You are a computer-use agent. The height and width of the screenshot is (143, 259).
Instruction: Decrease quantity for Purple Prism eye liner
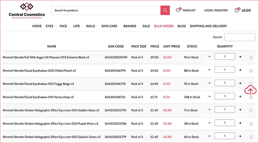pos(210,123)
